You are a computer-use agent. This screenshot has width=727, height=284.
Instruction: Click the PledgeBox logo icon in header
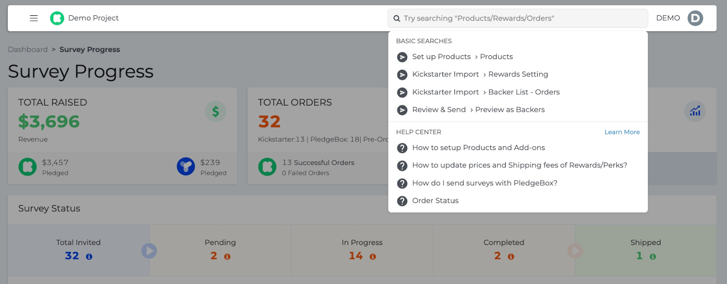click(57, 18)
